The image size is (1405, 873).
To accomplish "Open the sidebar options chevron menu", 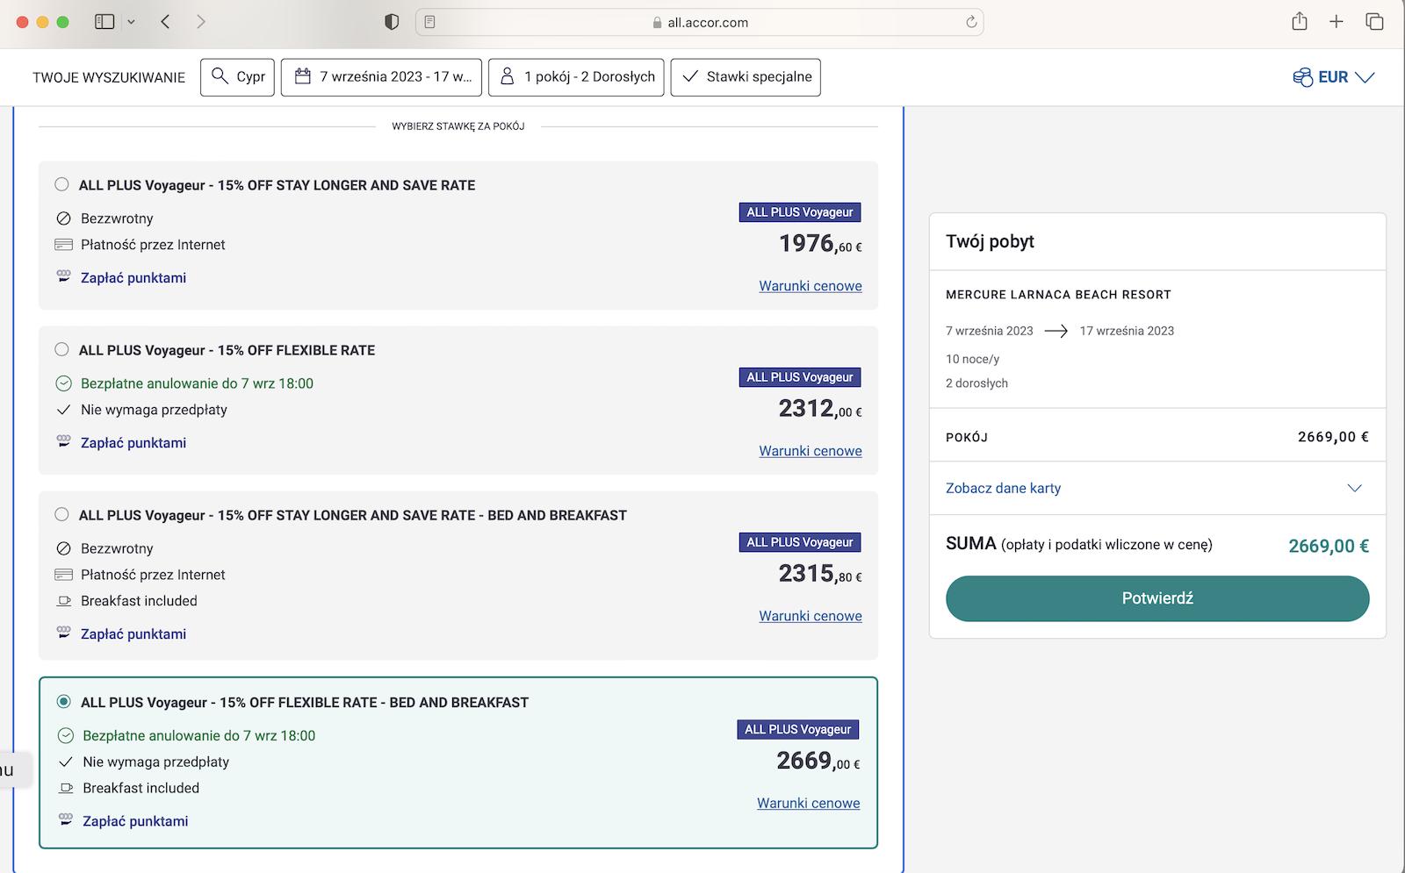I will point(132,22).
